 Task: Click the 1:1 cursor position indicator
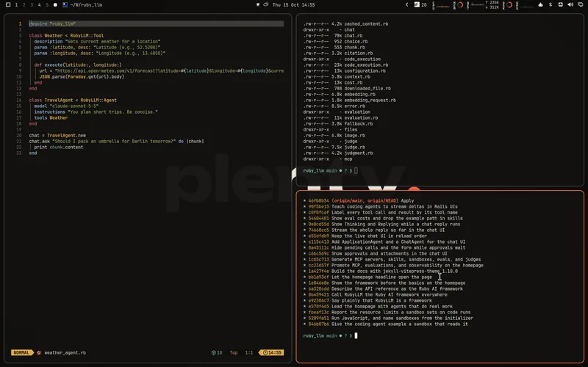[x=249, y=352]
